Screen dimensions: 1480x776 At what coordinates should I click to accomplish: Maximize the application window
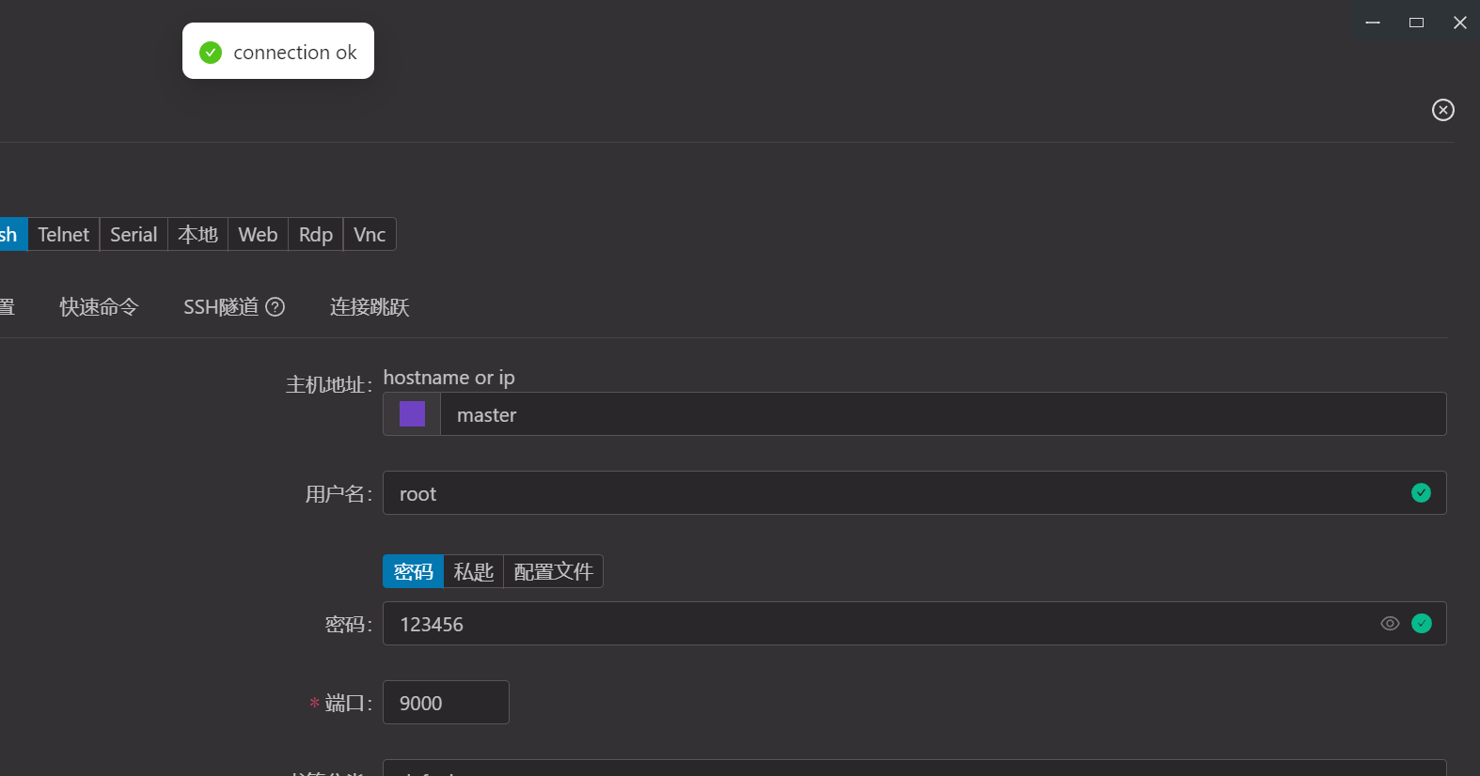[1416, 23]
